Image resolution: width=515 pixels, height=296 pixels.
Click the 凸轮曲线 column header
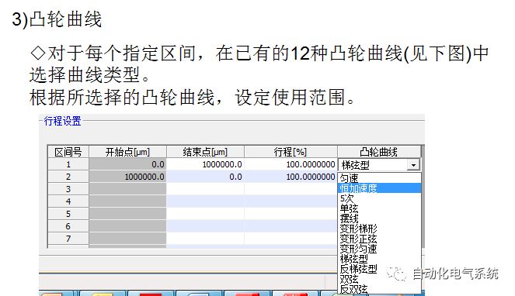tap(379, 152)
